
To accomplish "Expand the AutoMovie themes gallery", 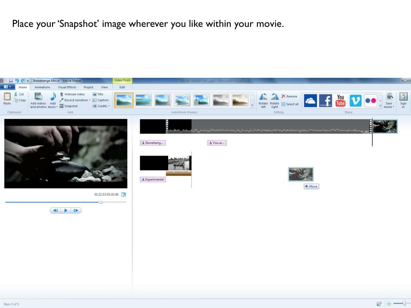I will tap(252, 105).
